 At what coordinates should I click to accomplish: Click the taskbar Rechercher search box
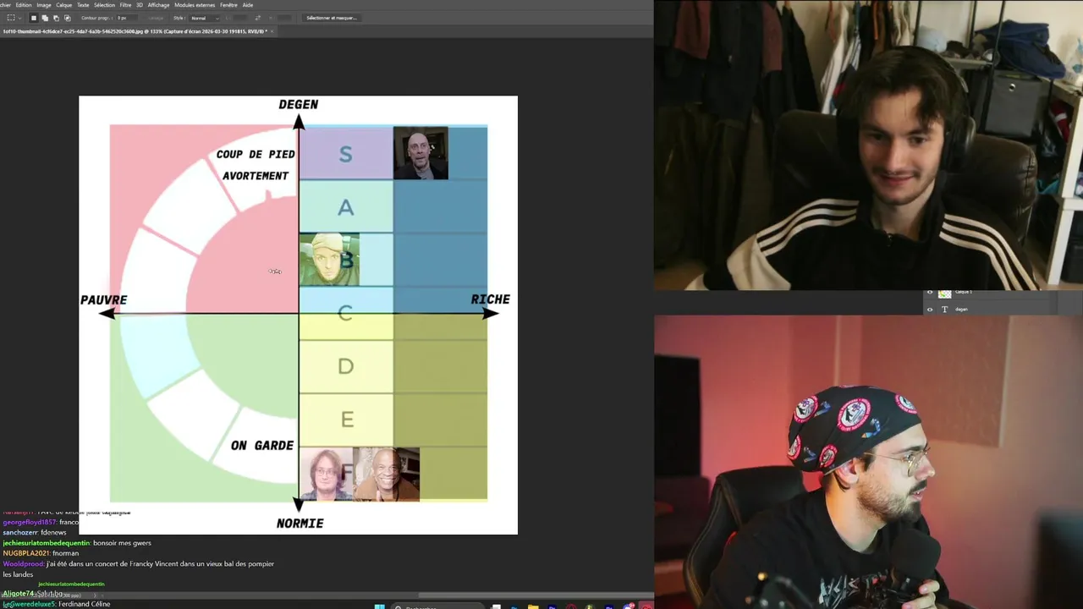tap(437, 606)
